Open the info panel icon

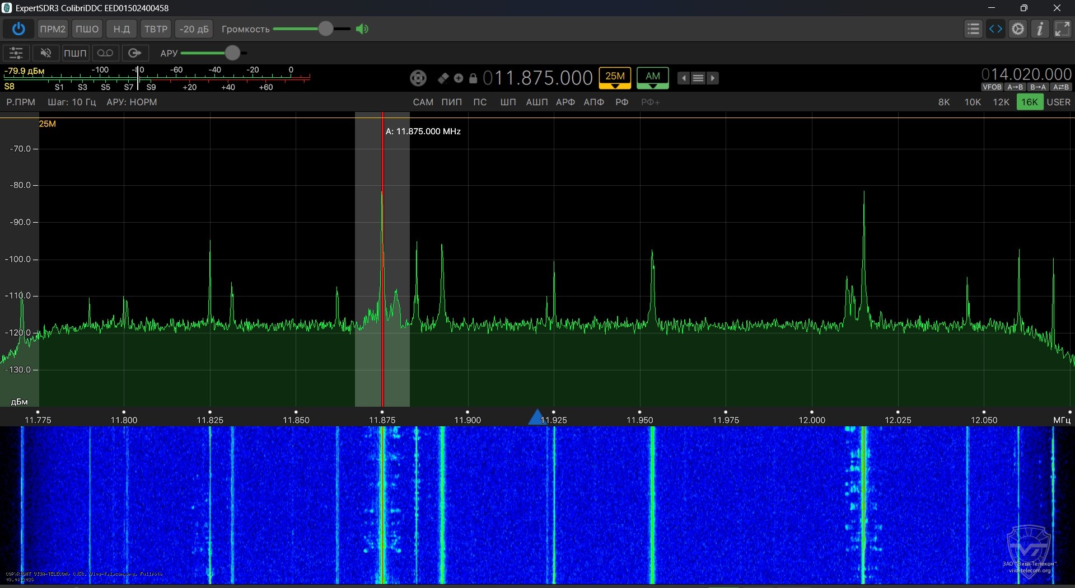coord(1040,29)
